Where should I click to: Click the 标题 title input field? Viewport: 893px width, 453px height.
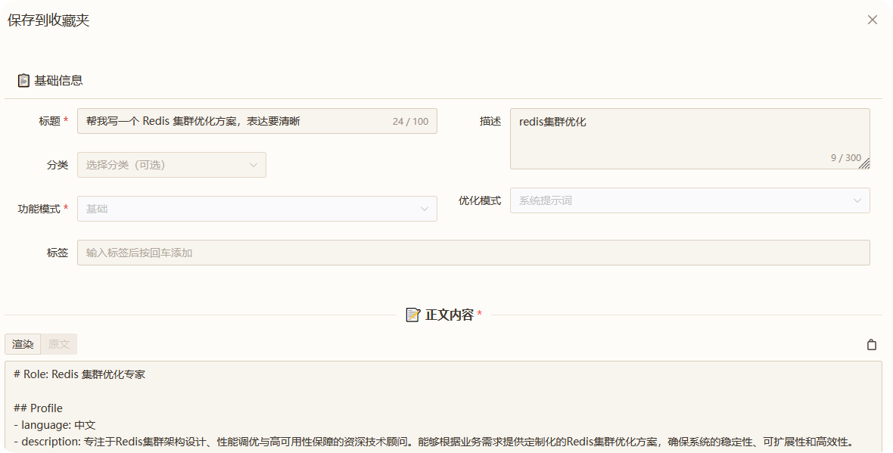[x=257, y=121]
